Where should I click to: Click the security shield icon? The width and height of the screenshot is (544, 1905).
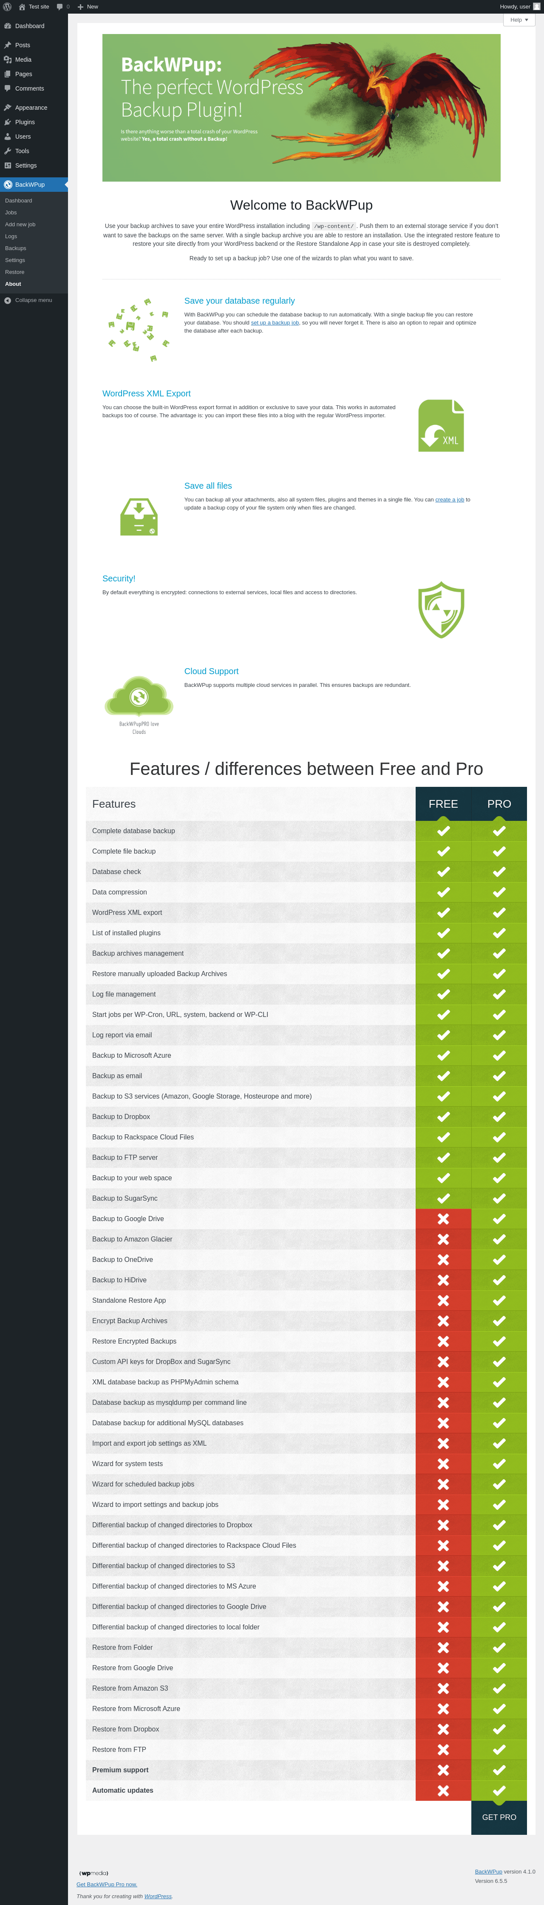[441, 609]
